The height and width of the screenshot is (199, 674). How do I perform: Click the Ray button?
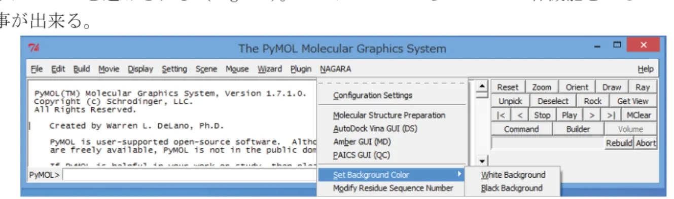point(643,87)
